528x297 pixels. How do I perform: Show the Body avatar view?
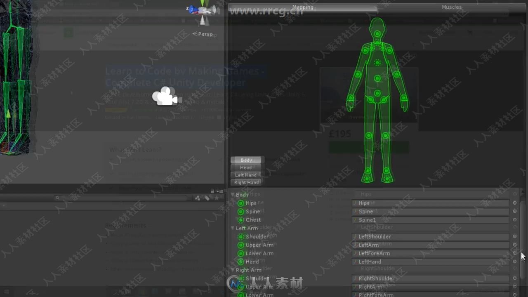click(246, 160)
